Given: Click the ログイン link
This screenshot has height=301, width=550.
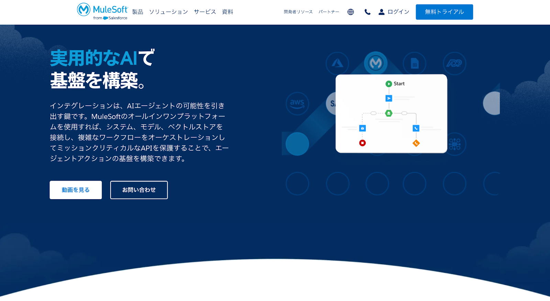Looking at the screenshot, I should point(398,12).
